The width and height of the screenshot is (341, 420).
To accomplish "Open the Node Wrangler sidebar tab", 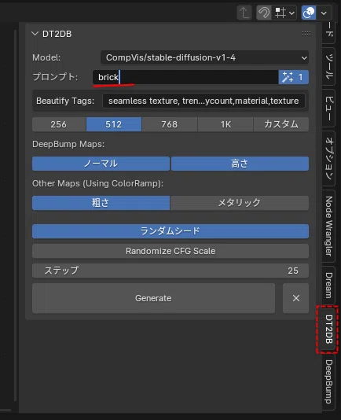I will [329, 226].
